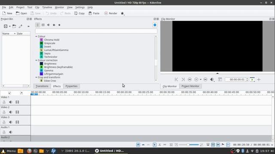Viewport: 275px width, 154px height.
Task: Click the Open project button
Action: tap(21, 13)
